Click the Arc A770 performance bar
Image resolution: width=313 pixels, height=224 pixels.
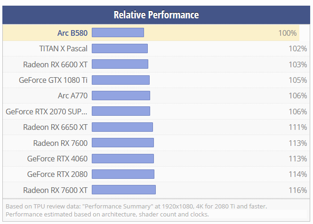(x=121, y=96)
